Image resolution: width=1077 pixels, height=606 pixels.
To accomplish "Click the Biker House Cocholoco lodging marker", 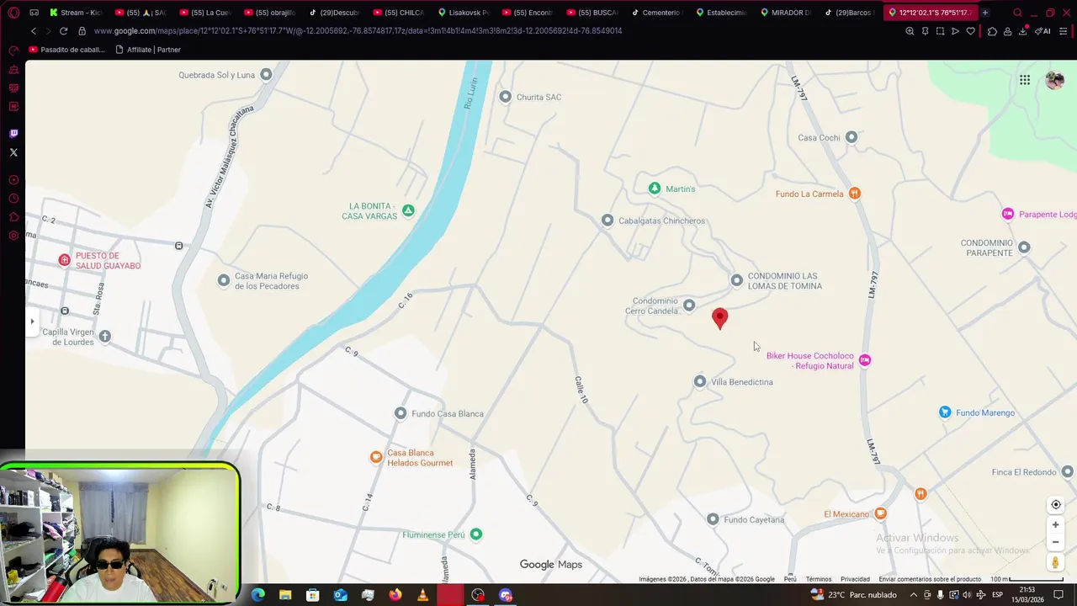I will [864, 360].
